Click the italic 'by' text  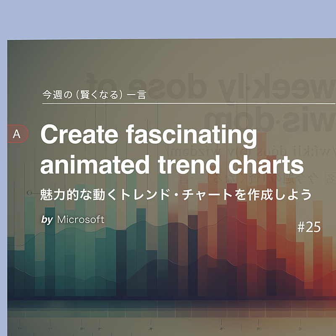[47, 220]
